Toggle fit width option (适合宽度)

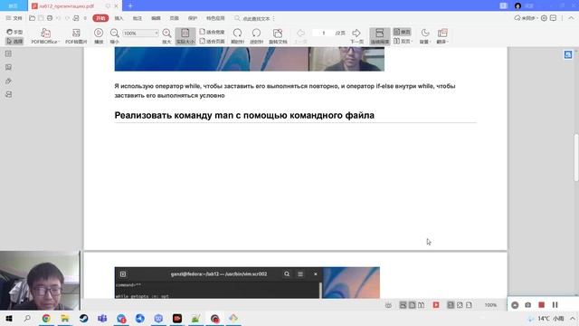[212, 33]
